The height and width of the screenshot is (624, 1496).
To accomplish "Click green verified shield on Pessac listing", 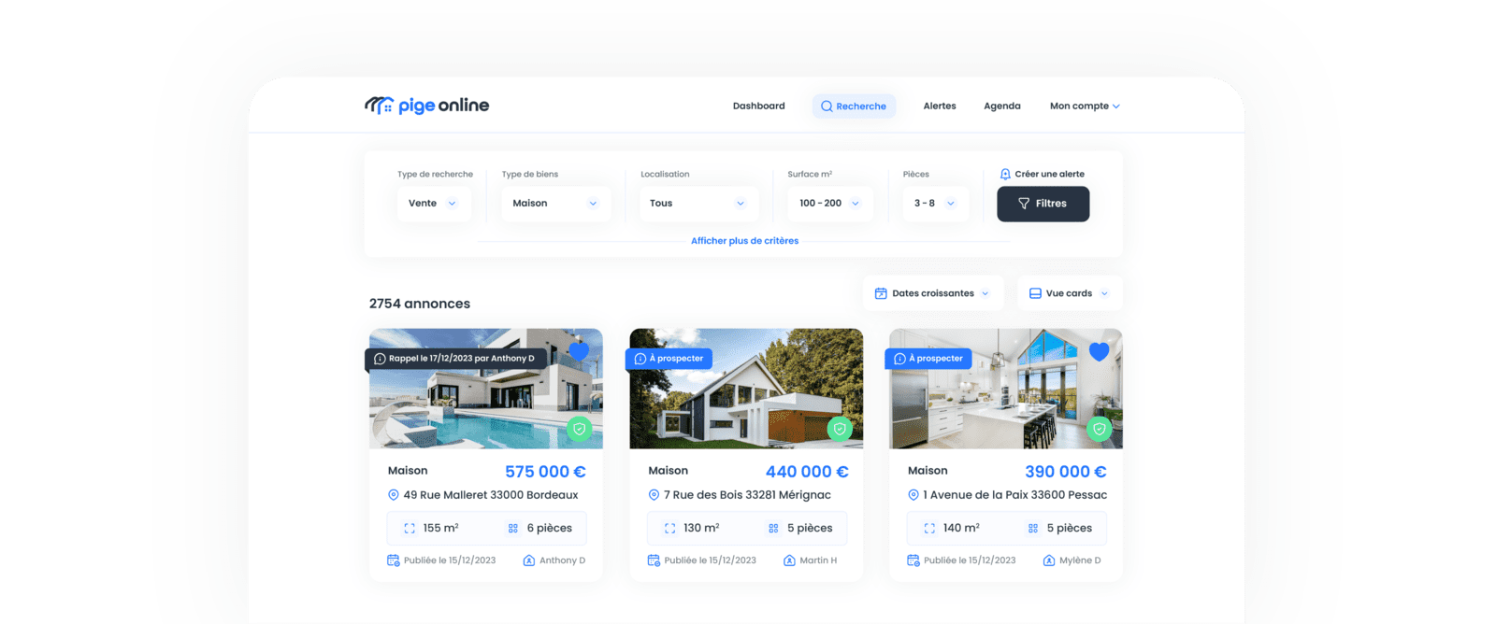I will (1099, 430).
